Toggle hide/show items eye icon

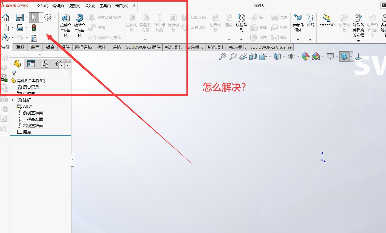pyautogui.click(x=292, y=57)
